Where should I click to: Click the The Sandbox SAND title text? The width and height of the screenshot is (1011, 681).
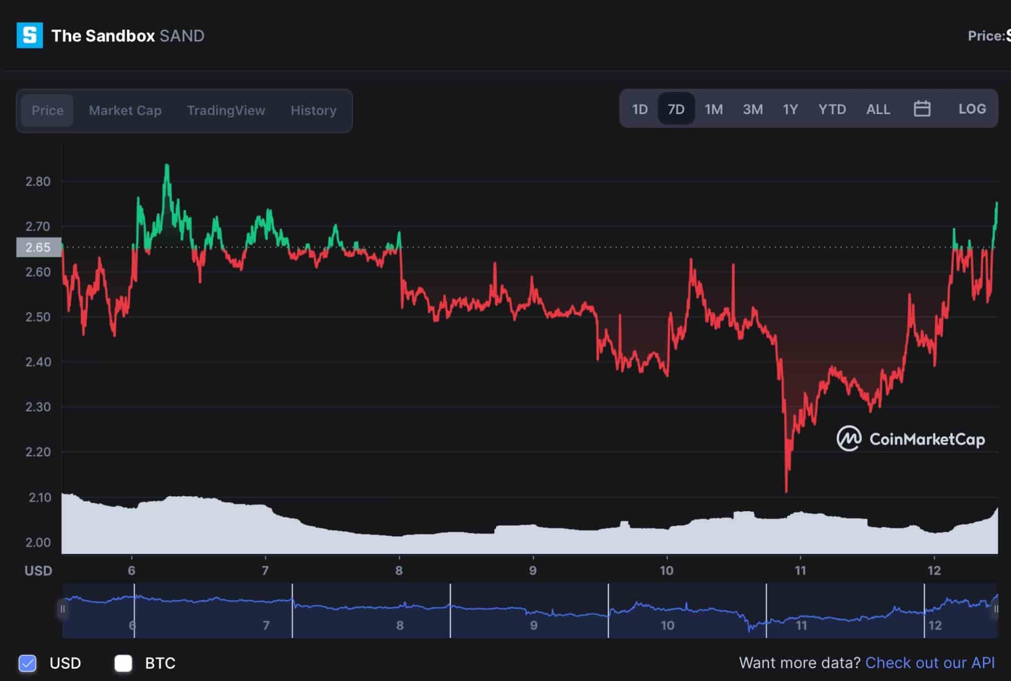click(128, 36)
